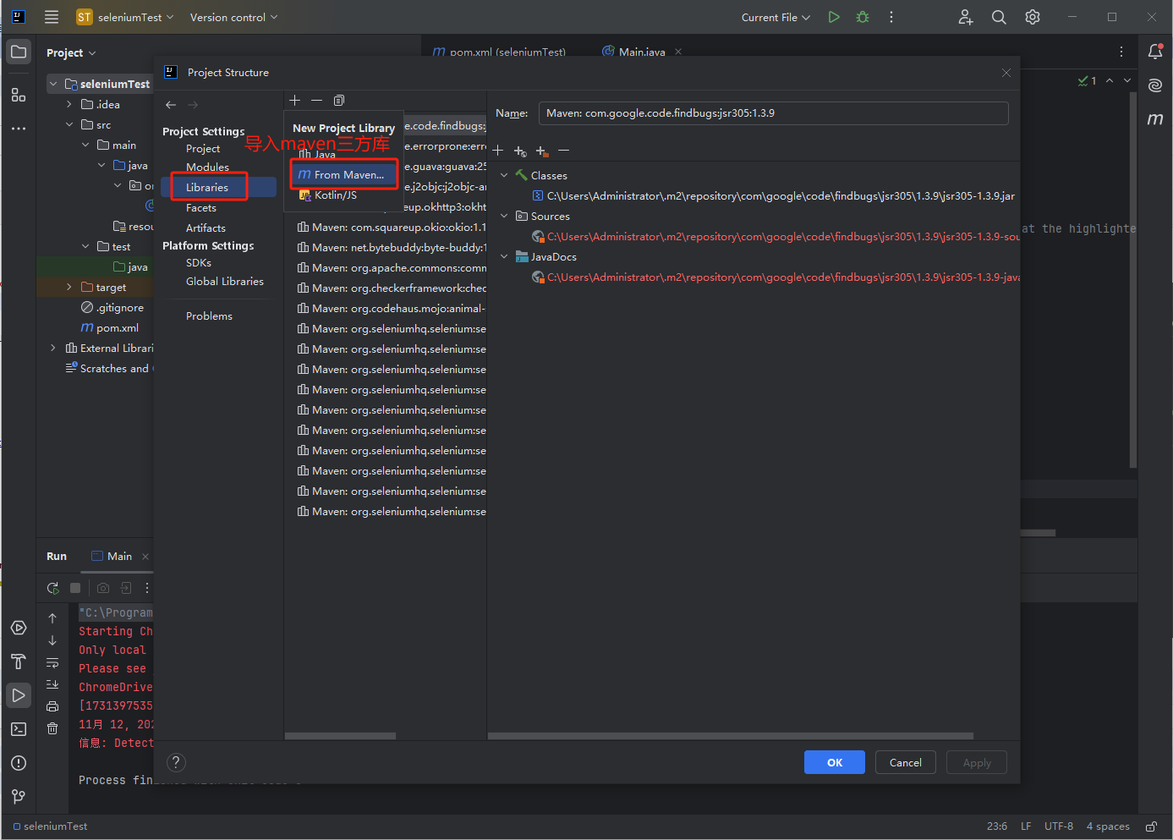Open the Git tool window icon
The height and width of the screenshot is (840, 1173).
point(19,797)
